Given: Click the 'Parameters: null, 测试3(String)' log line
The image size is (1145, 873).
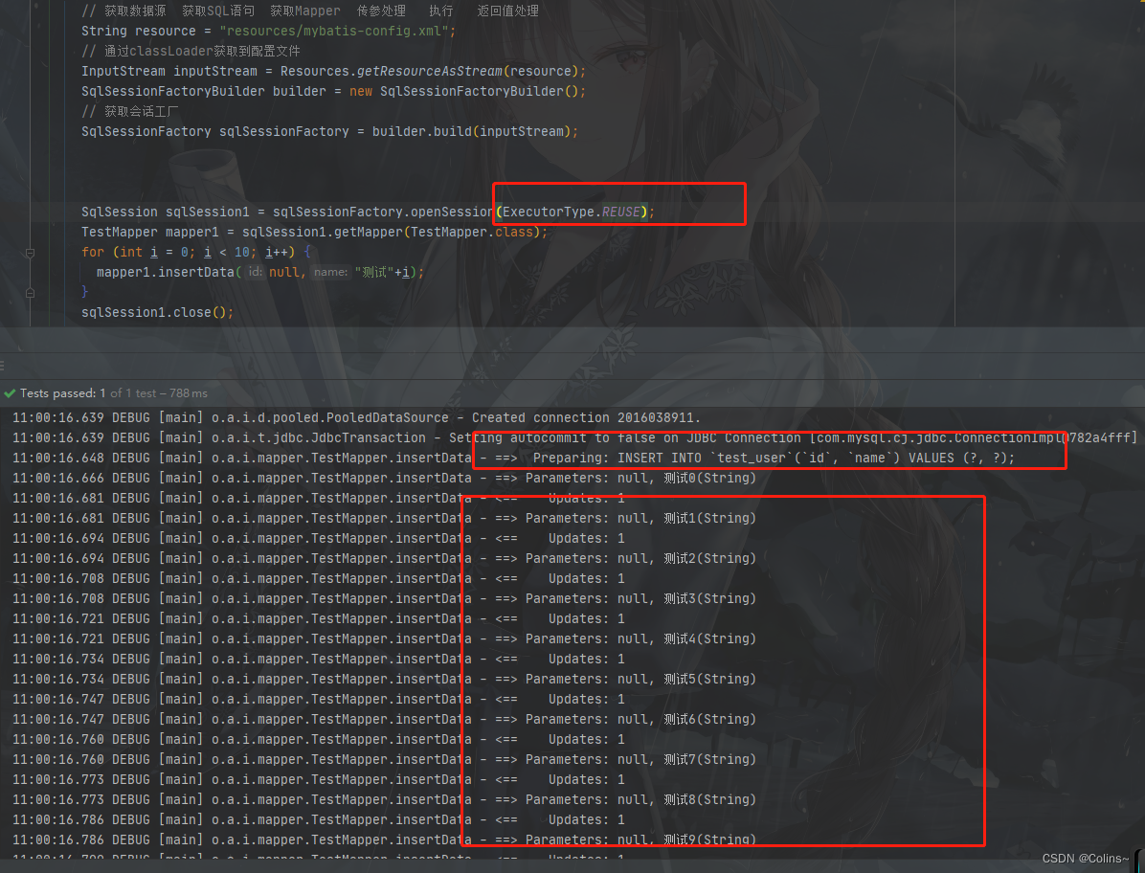Looking at the screenshot, I should click(x=384, y=598).
